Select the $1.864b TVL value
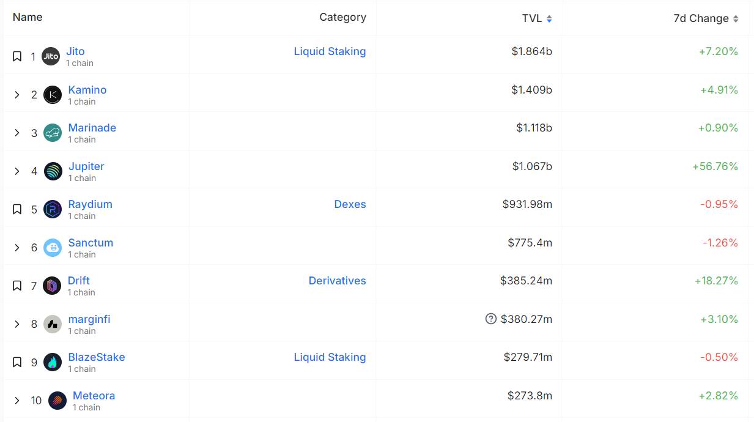754x422 pixels. click(532, 51)
